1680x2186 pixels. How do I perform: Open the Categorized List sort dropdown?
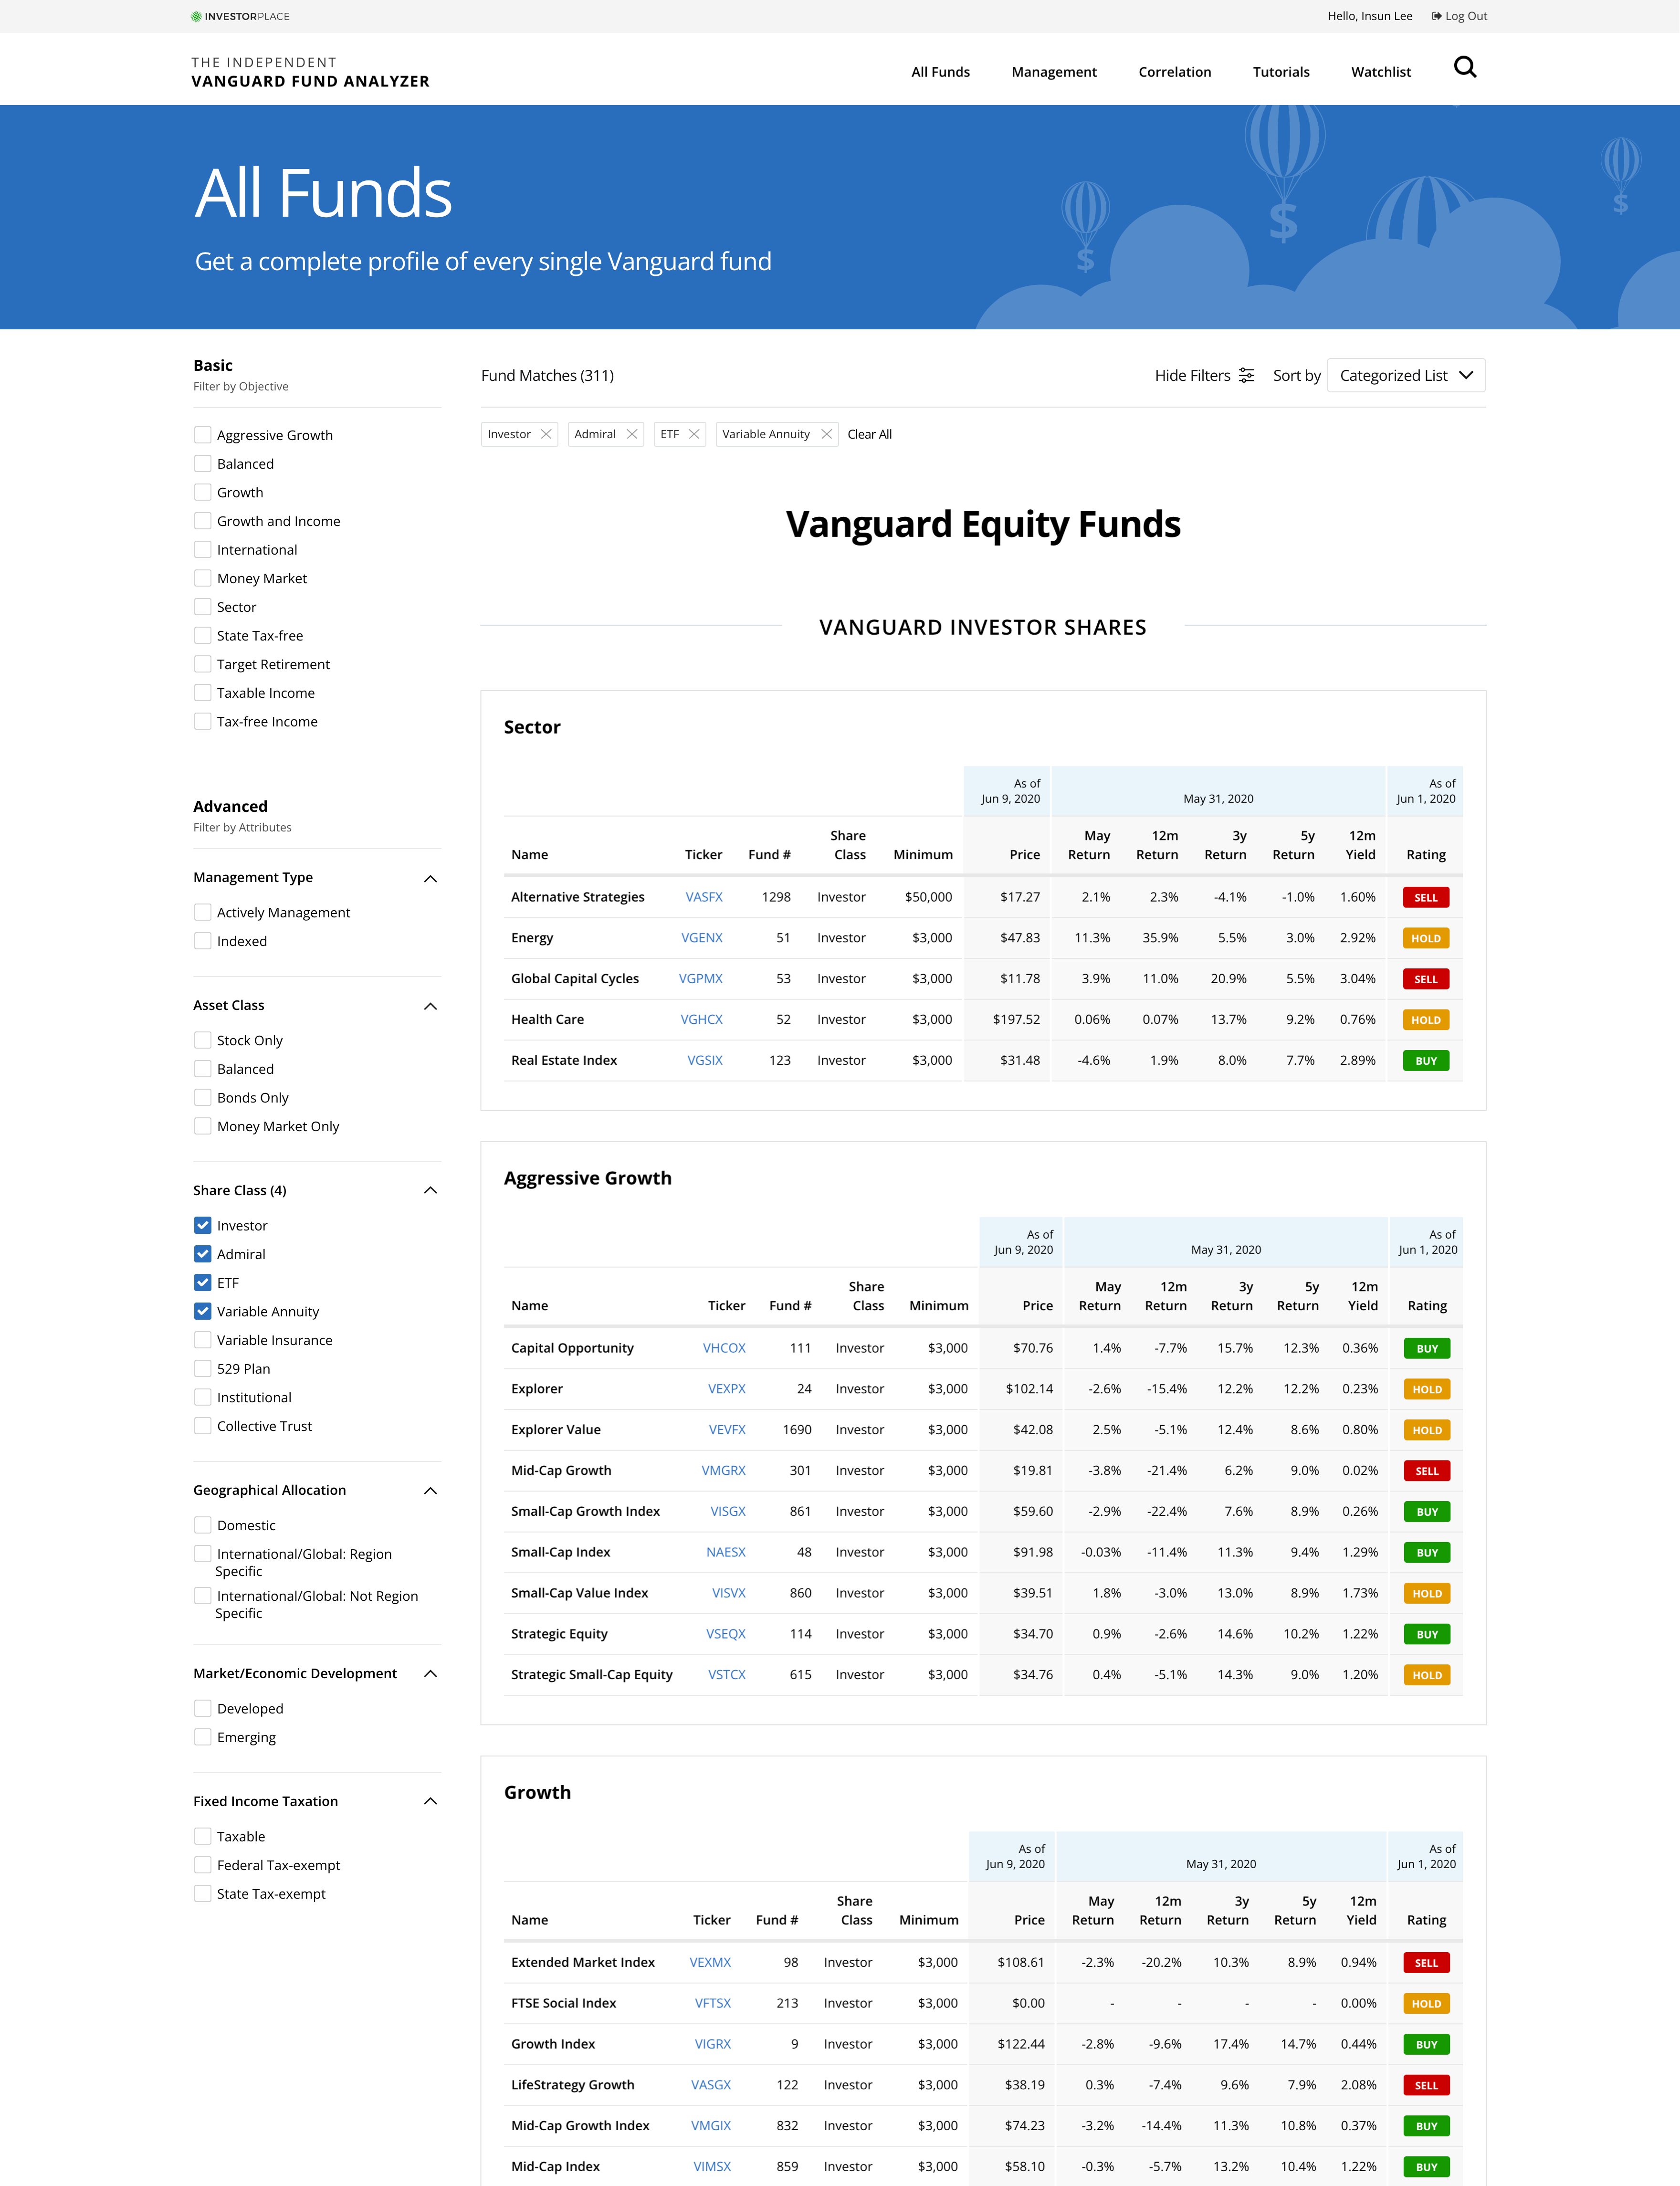tap(1405, 375)
